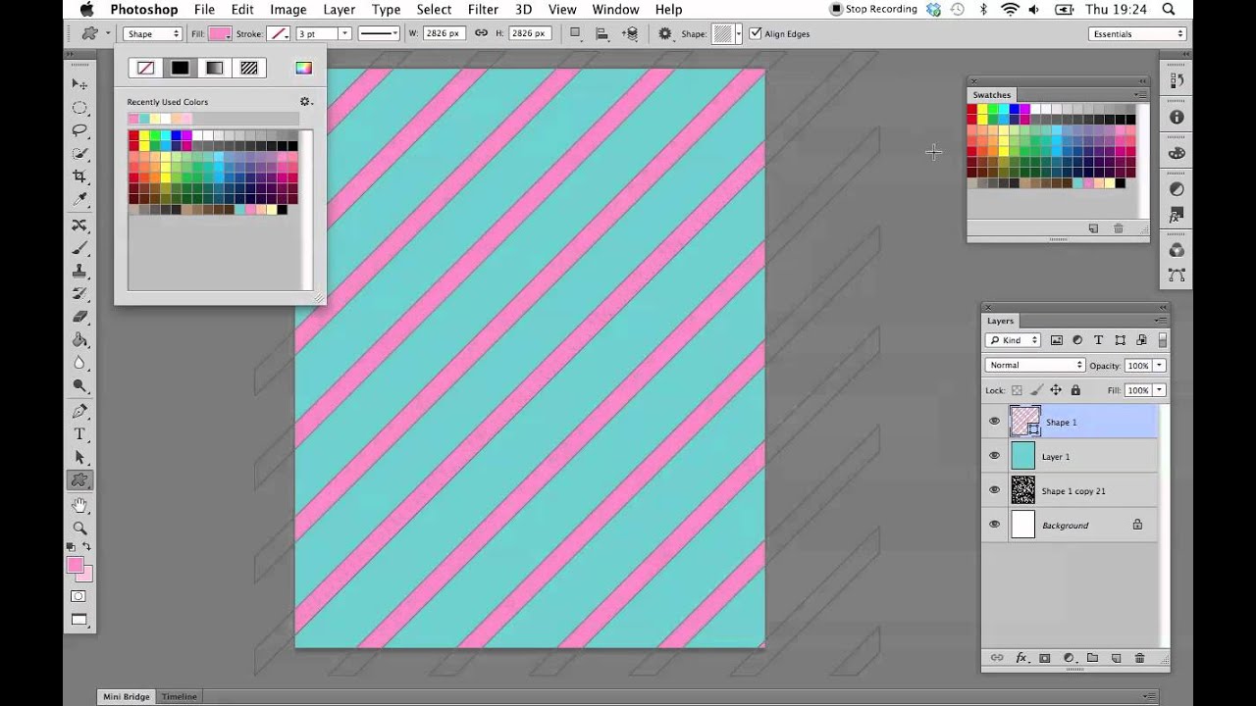The image size is (1256, 706).
Task: Select the Quick Selection tool
Action: coord(79,154)
